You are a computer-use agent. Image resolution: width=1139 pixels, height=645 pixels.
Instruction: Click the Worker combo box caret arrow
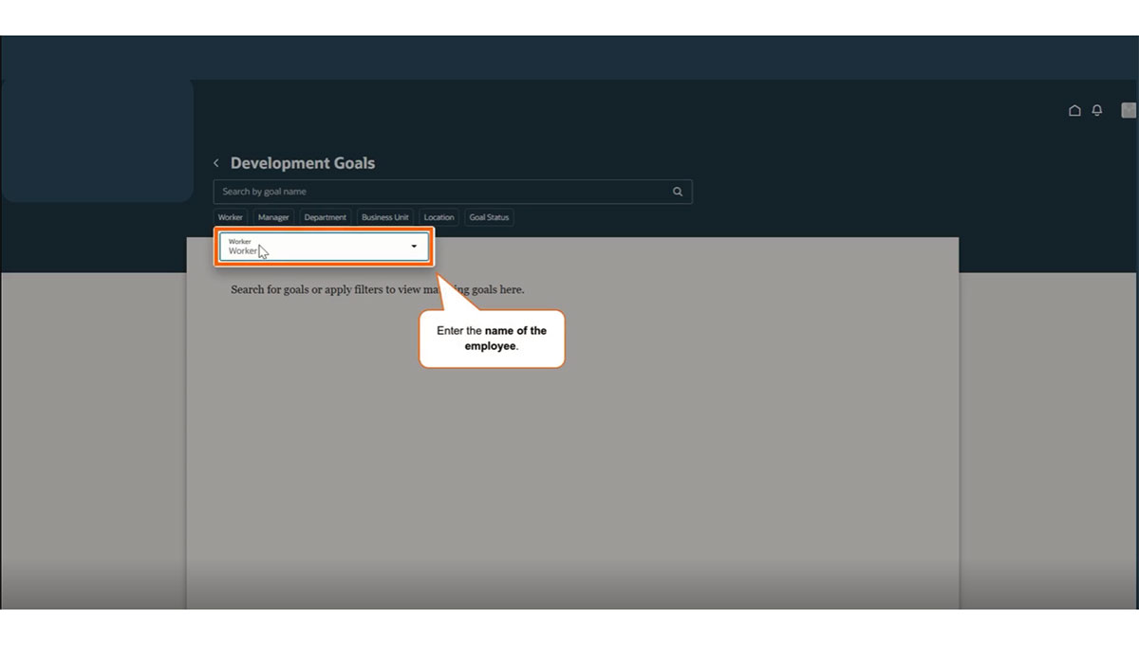[414, 247]
